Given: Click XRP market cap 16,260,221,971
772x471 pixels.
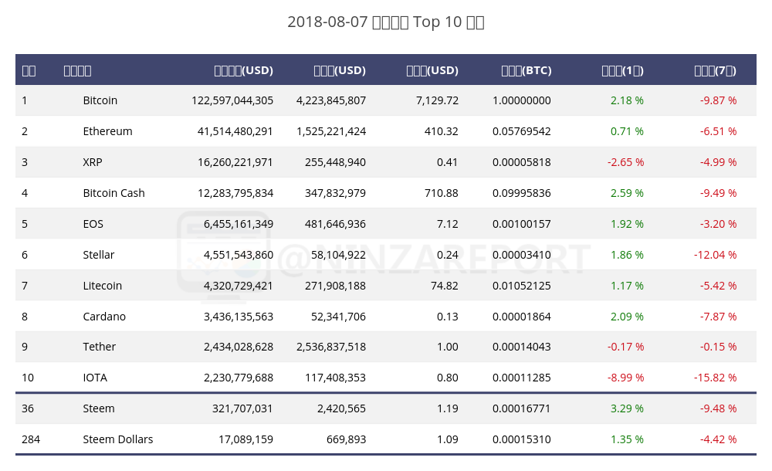Looking at the screenshot, I should [x=235, y=162].
